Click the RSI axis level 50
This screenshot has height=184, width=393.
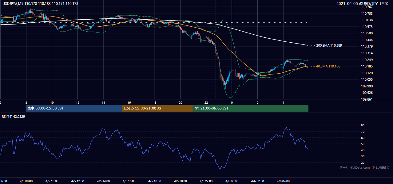[x=363, y=144]
